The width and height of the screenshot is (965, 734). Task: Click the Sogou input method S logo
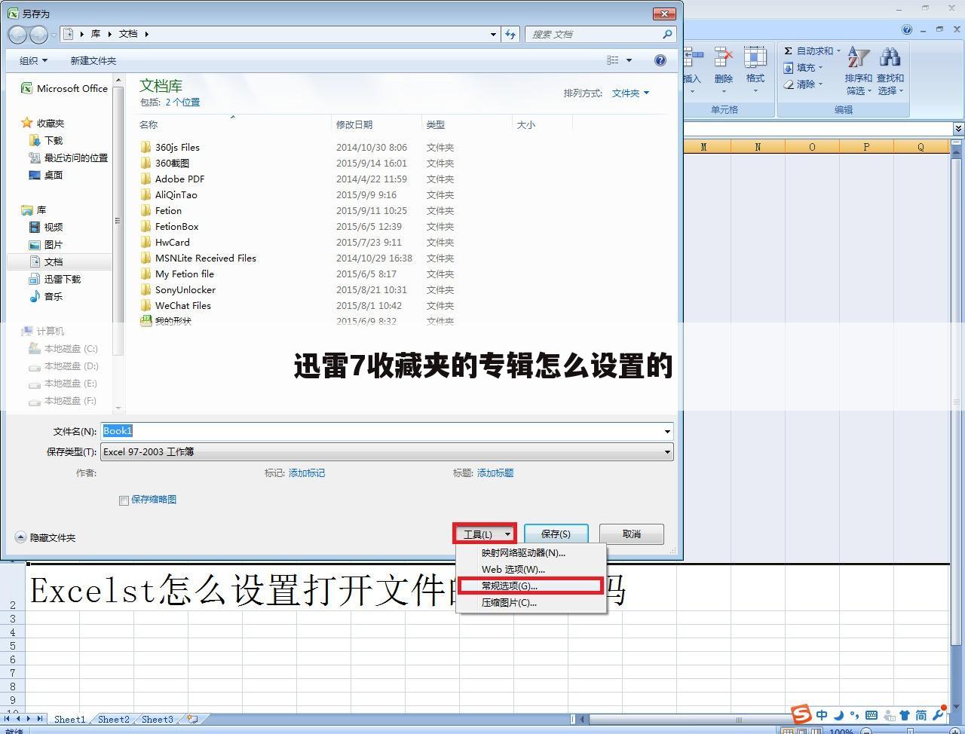click(801, 714)
